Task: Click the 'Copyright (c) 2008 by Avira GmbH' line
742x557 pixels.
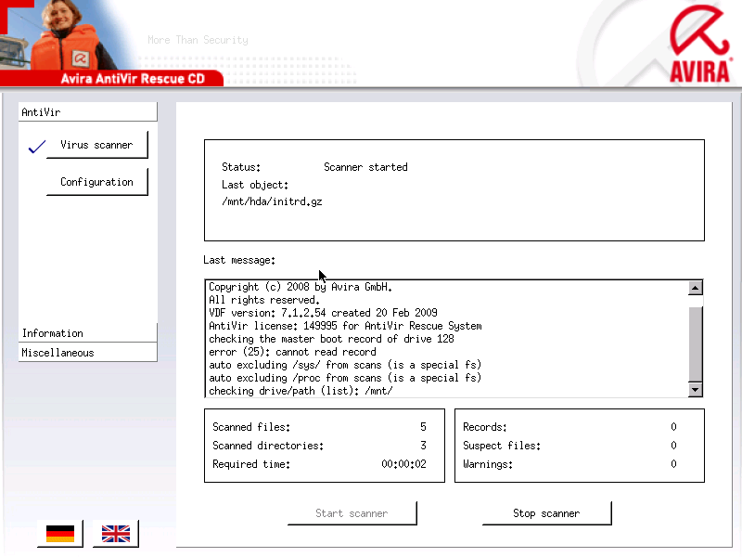Action: tap(301, 287)
